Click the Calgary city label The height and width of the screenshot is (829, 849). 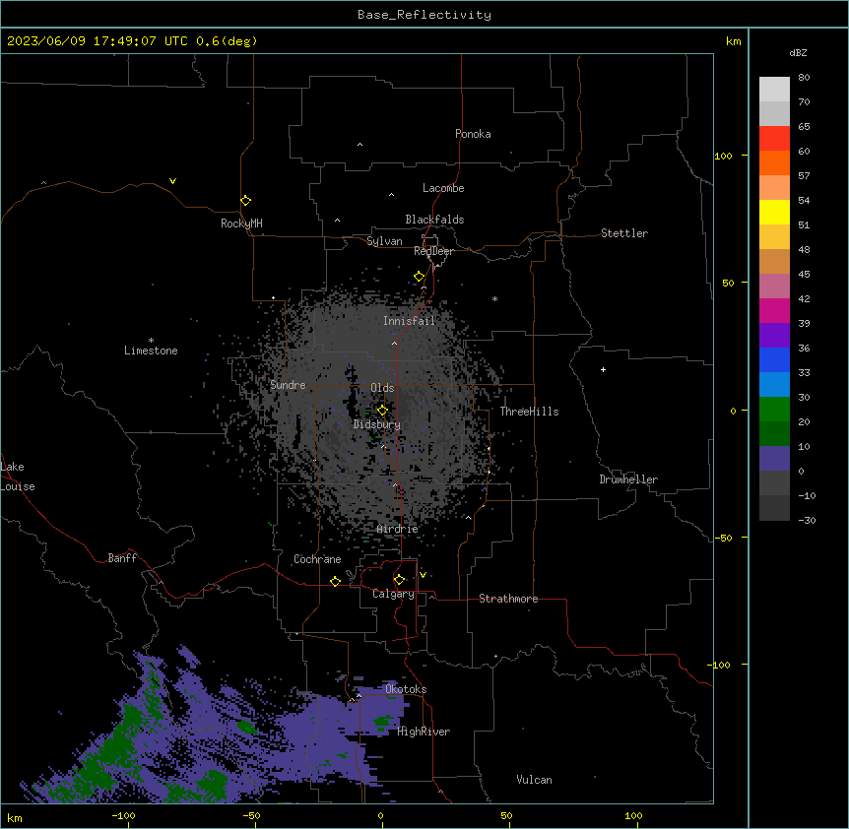pyautogui.click(x=393, y=594)
